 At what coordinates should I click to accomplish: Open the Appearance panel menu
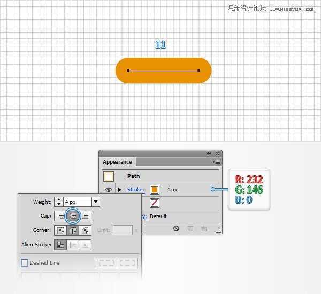pyautogui.click(x=216, y=161)
